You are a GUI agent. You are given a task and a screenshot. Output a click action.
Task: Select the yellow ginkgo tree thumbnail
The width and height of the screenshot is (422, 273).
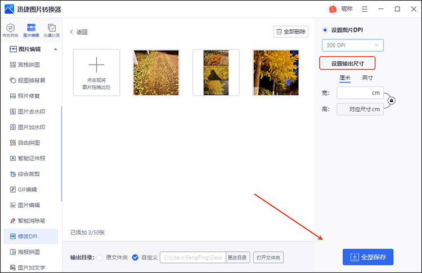click(x=276, y=72)
